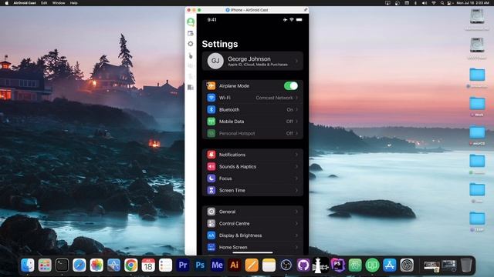Open the Edit menu
Screen dimensions: 494x277
(x=44, y=3)
